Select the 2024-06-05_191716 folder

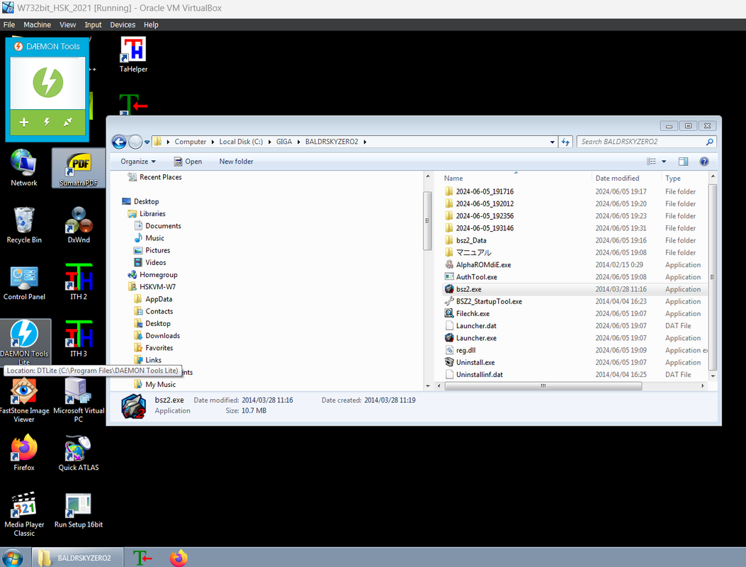[485, 191]
